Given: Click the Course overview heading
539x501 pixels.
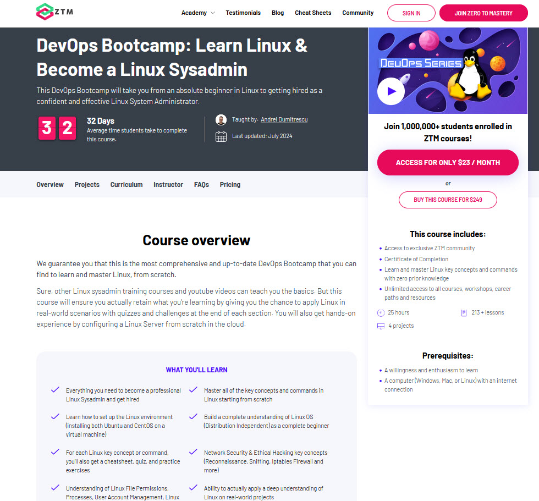Looking at the screenshot, I should point(197,240).
